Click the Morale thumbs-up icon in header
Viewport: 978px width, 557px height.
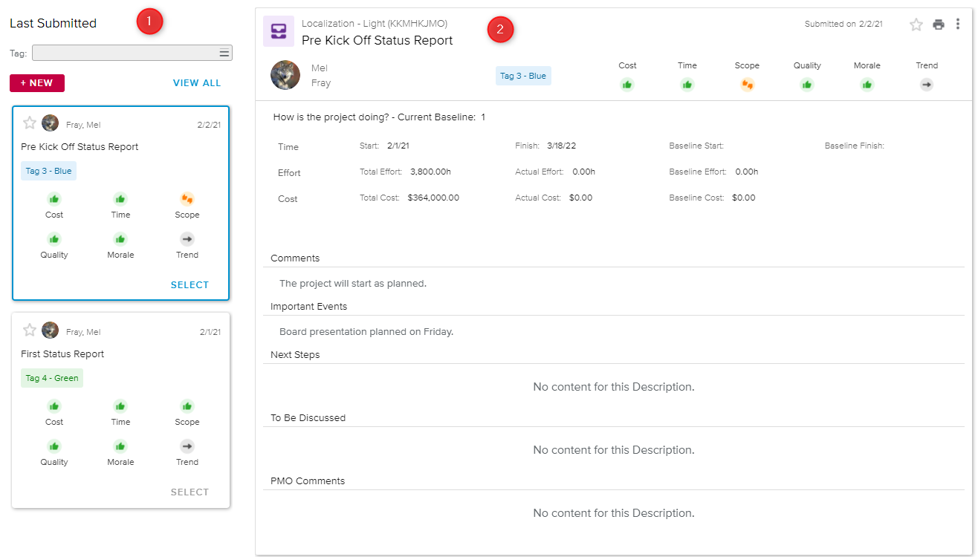click(x=867, y=85)
